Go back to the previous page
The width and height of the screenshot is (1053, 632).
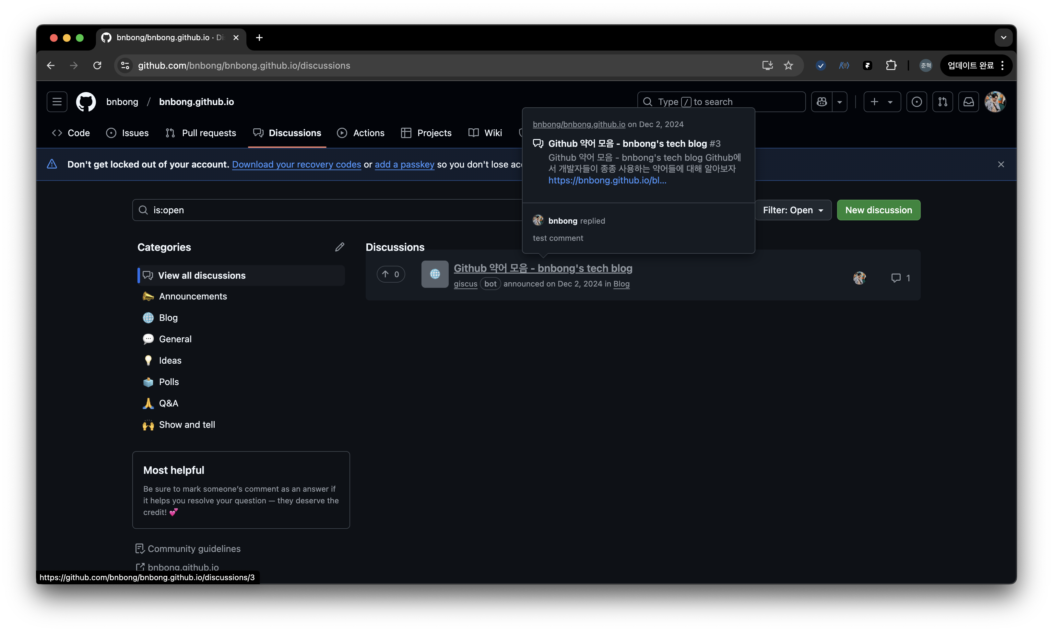click(51, 65)
